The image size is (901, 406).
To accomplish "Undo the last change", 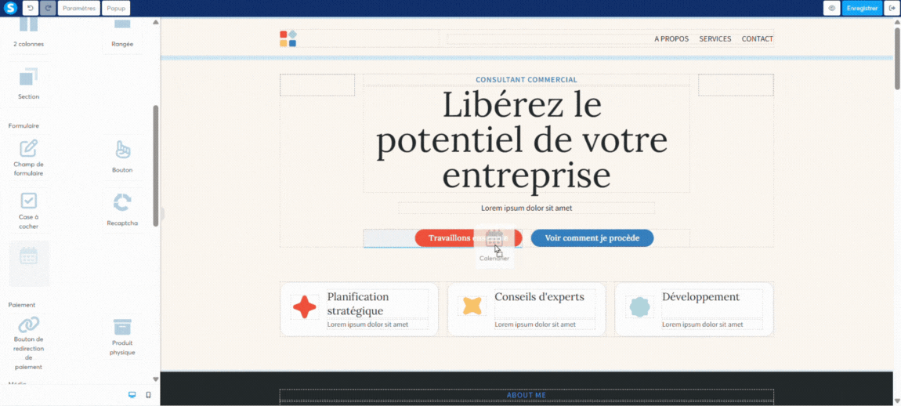I will 30,8.
